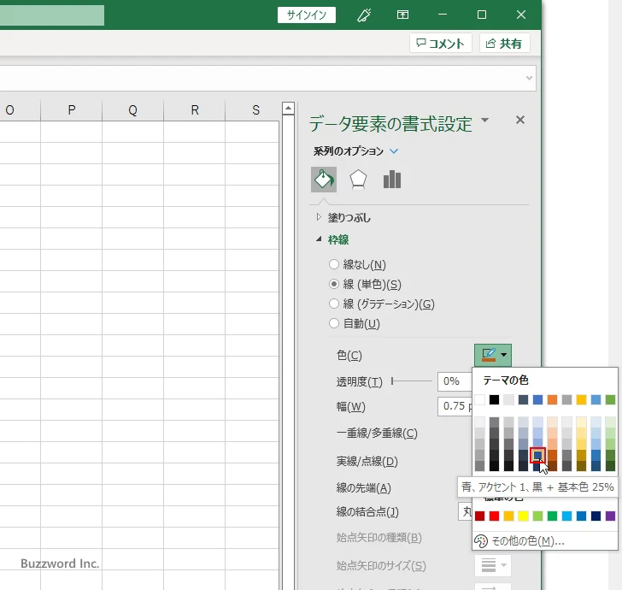This screenshot has width=622, height=590.
Task: Pick the white theme color swatch
Action: pos(479,399)
